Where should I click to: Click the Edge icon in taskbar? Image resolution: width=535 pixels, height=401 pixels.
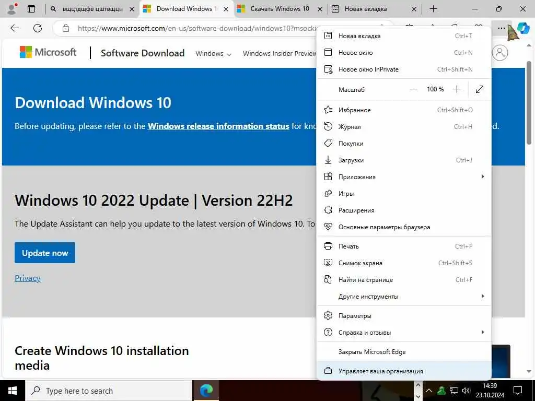pyautogui.click(x=206, y=391)
